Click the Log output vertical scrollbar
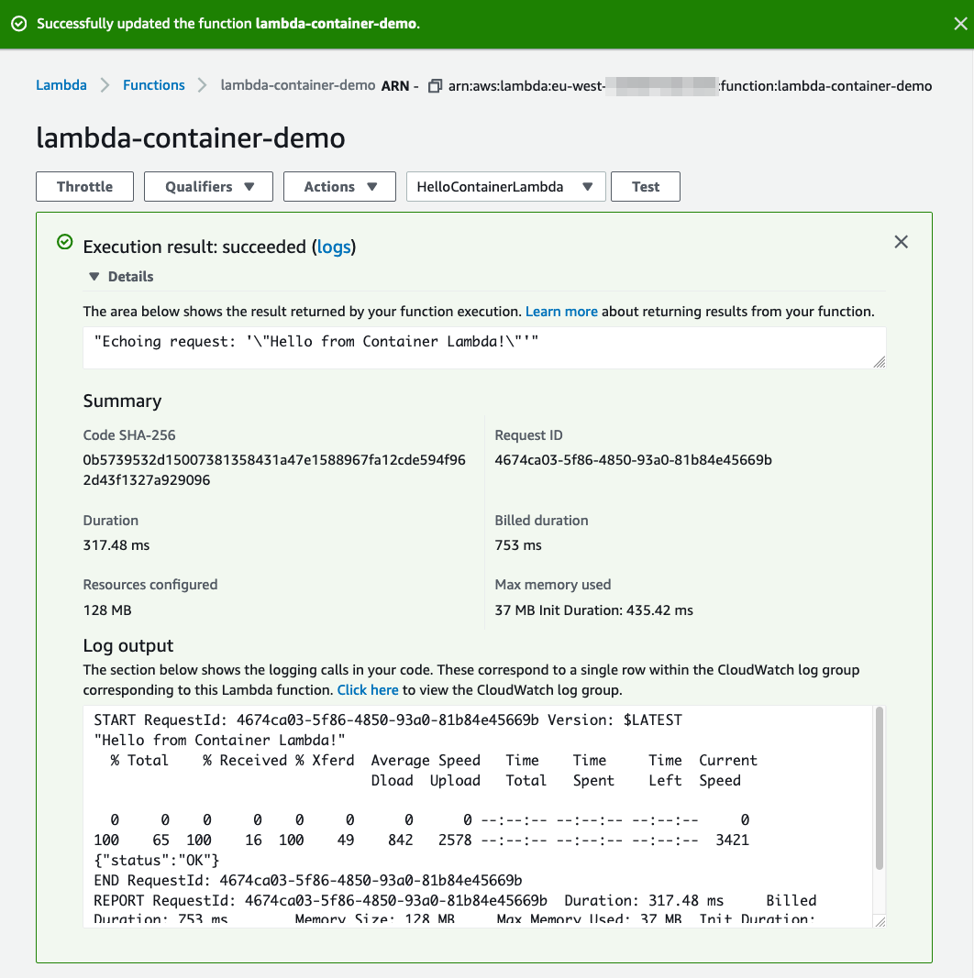Screen dimensions: 974x978 (880, 788)
